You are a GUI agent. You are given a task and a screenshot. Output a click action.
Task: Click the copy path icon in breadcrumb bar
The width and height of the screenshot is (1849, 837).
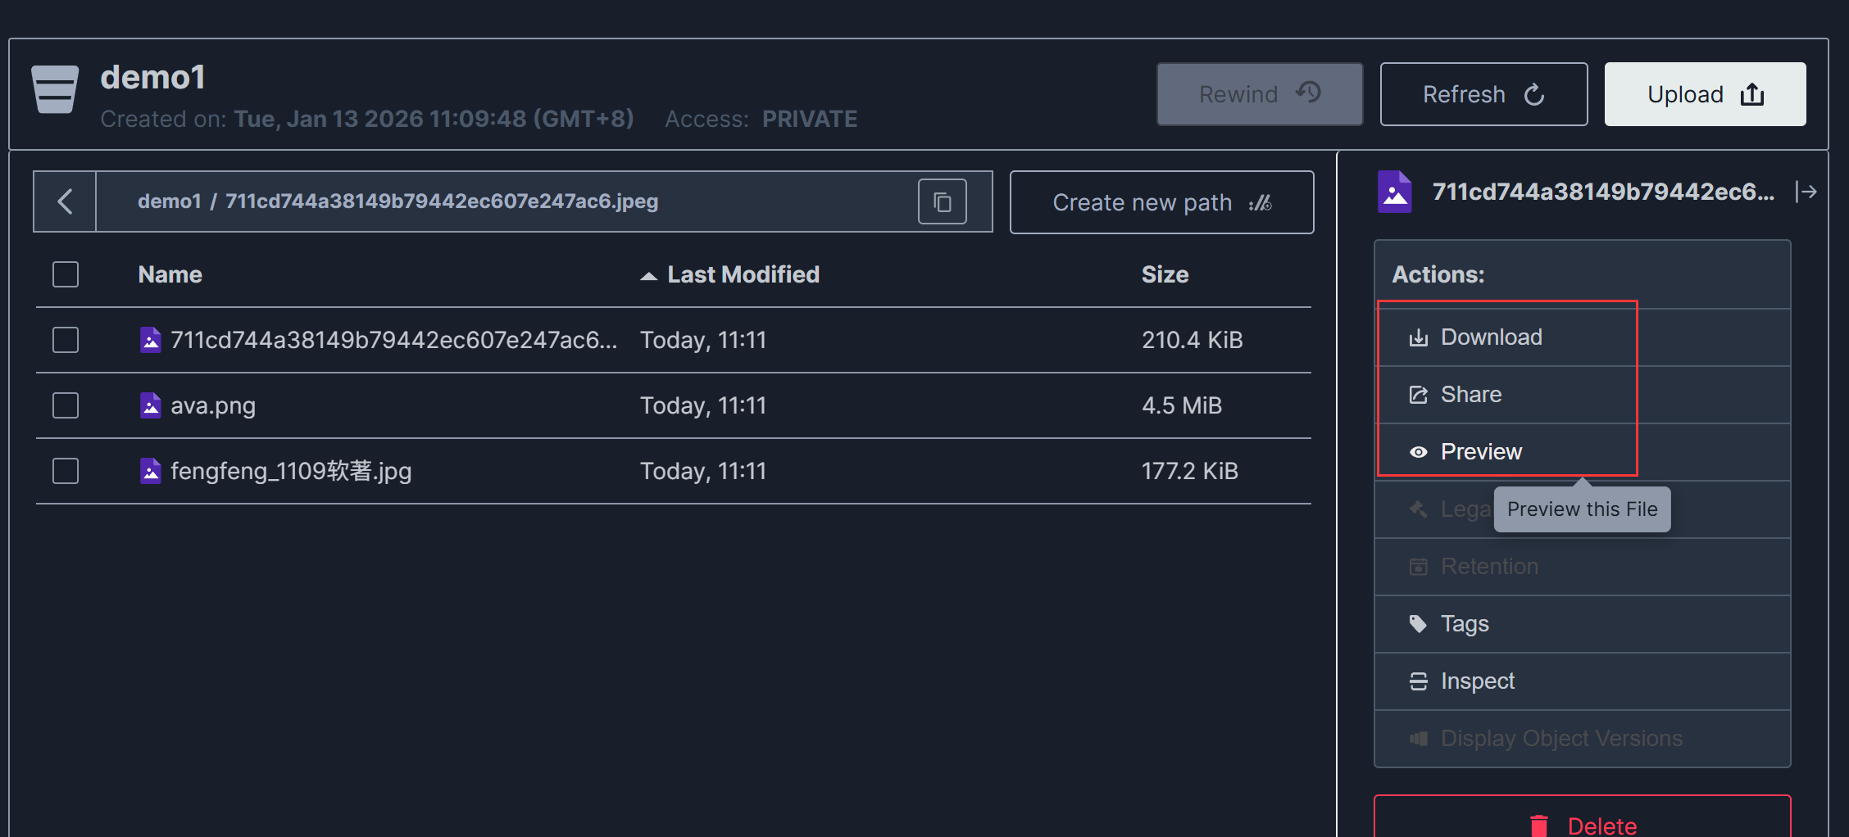[942, 201]
